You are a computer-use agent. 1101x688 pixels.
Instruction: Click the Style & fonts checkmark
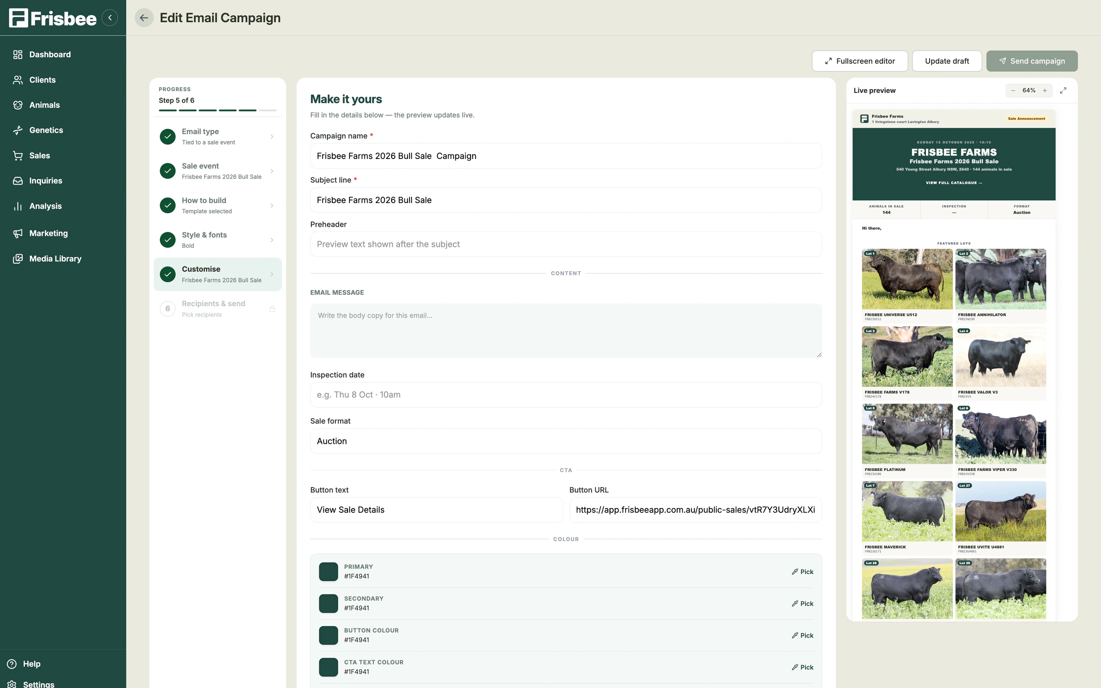[x=168, y=240]
